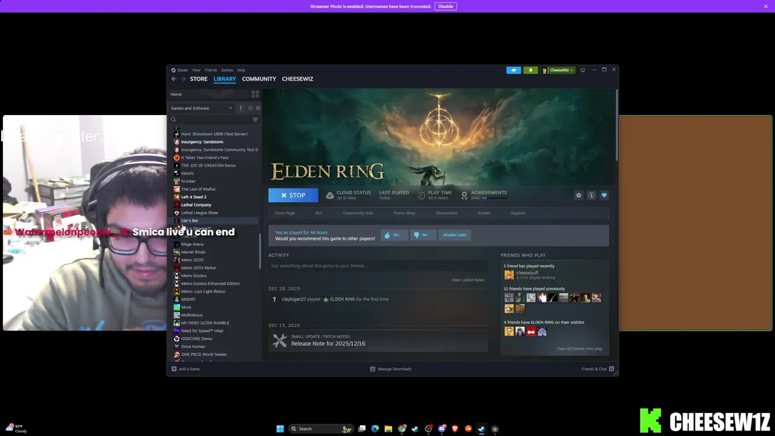Open the advanced library filter icon
This screenshot has width=775, height=436.
(x=255, y=119)
